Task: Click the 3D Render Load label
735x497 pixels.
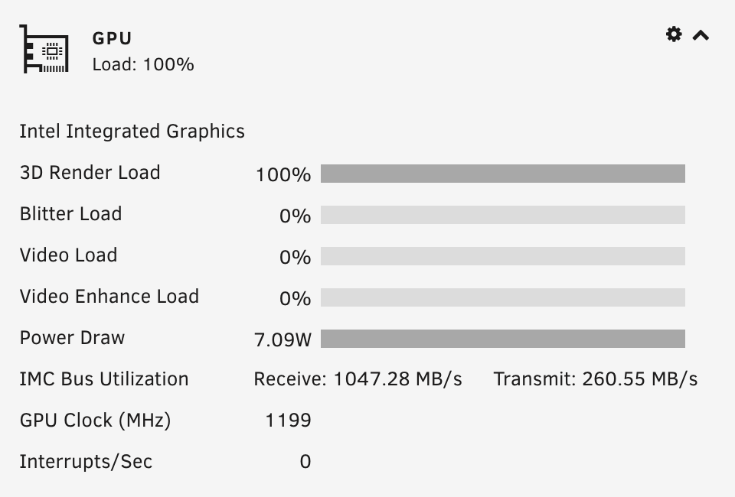Action: pyautogui.click(x=90, y=173)
